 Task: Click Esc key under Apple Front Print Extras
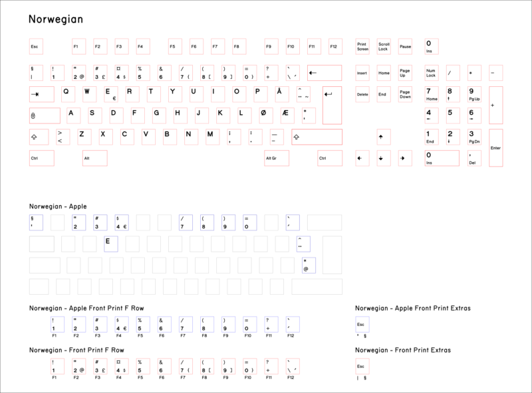(x=362, y=324)
